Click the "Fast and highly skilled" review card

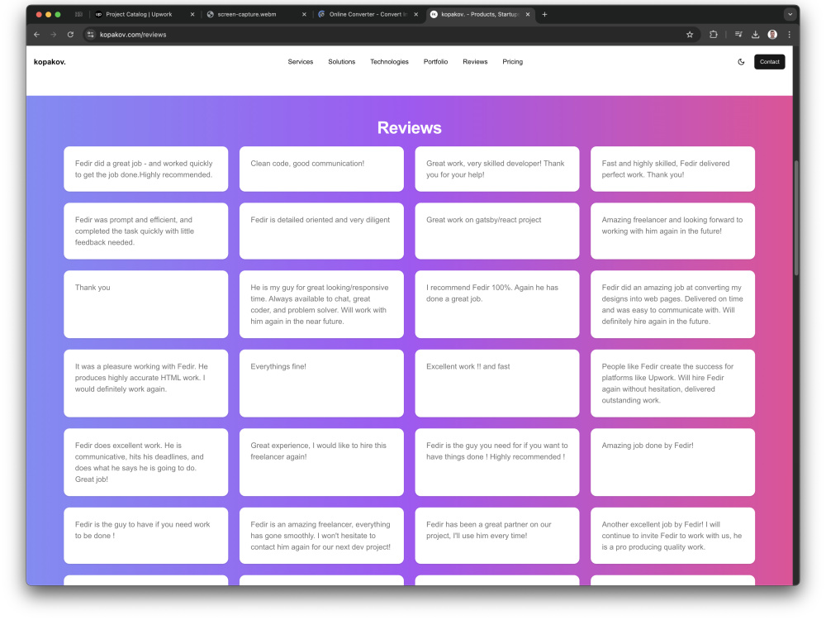click(x=672, y=169)
